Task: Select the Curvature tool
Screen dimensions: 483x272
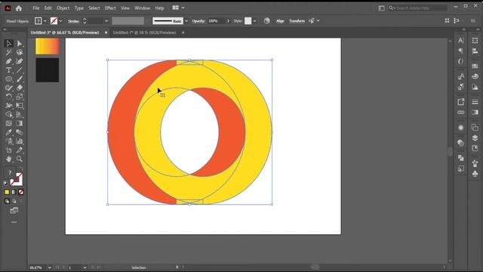Action: pyautogui.click(x=20, y=61)
